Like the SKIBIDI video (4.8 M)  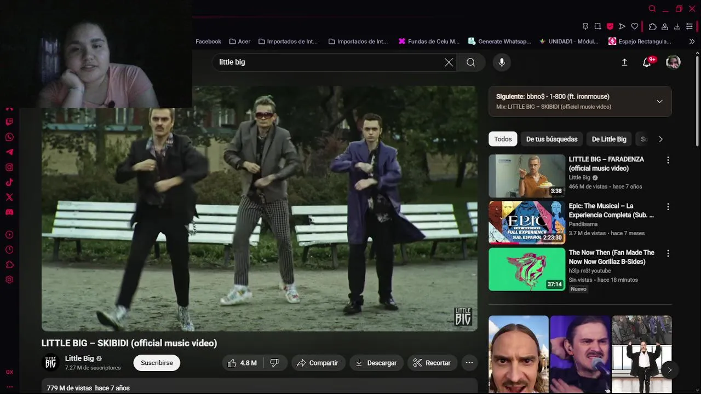coord(242,363)
